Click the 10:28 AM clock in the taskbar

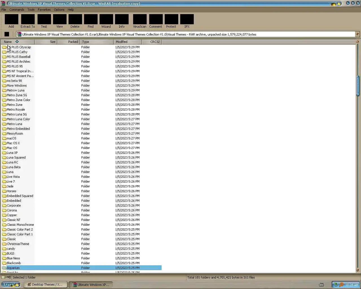click(352, 285)
